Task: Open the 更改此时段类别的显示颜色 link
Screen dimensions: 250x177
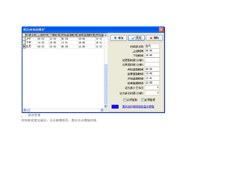Action: point(138,106)
